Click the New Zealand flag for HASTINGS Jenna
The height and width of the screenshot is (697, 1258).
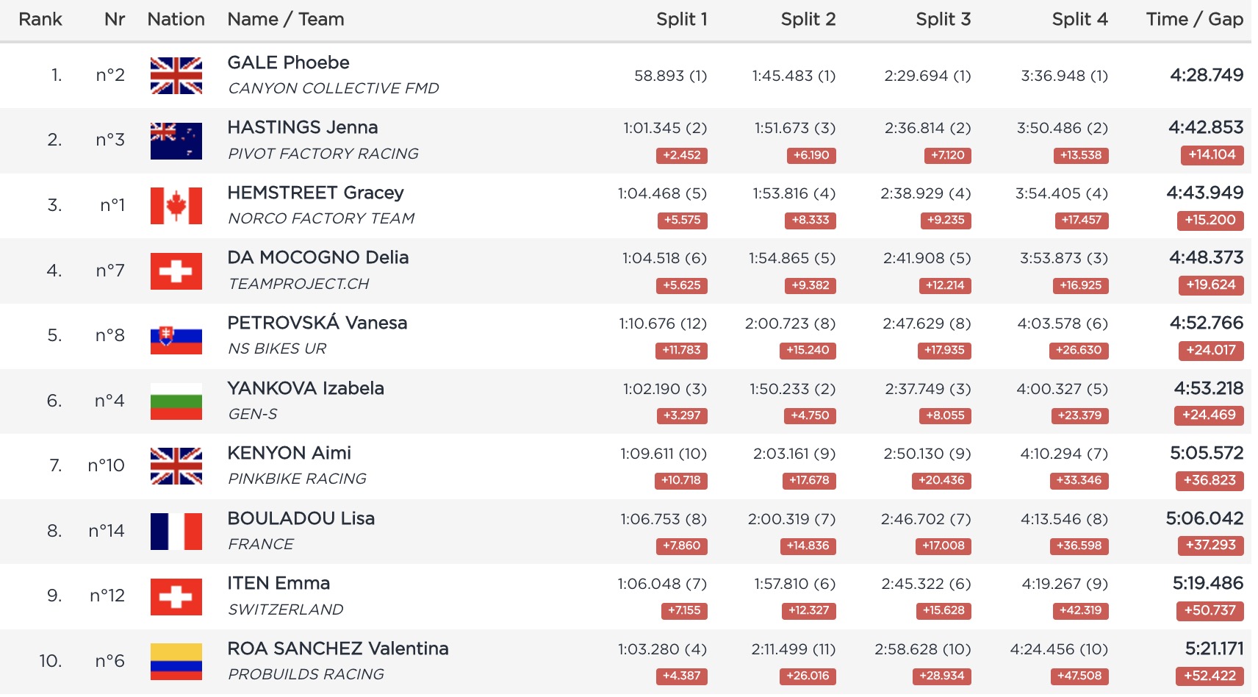tap(176, 141)
